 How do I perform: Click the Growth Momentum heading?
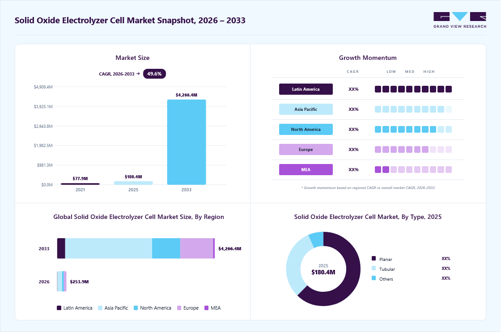(x=368, y=58)
